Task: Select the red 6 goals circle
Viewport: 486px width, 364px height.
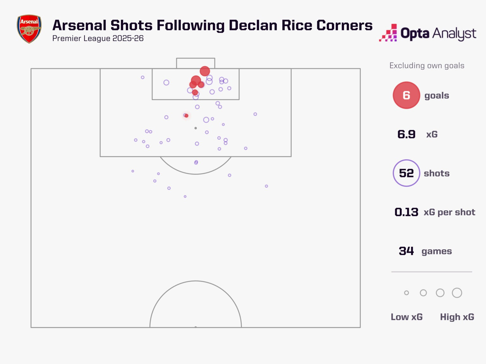Action: 406,95
